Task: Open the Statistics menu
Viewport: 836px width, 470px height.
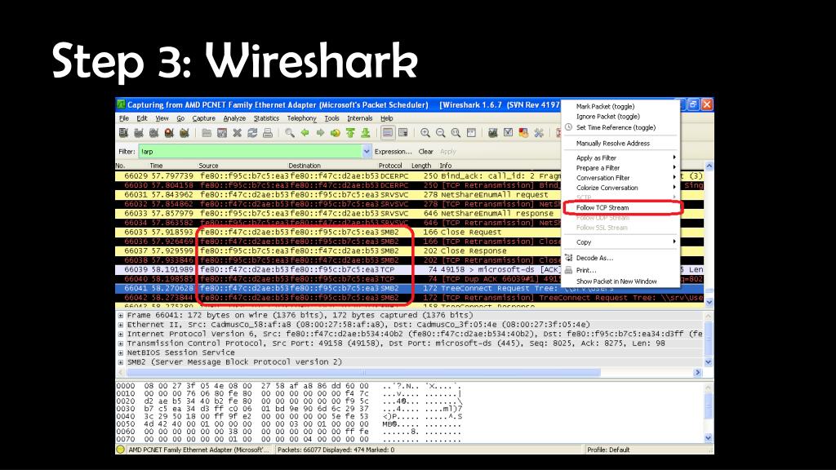Action: [x=266, y=118]
